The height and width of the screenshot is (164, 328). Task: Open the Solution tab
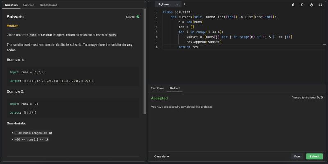(x=29, y=5)
